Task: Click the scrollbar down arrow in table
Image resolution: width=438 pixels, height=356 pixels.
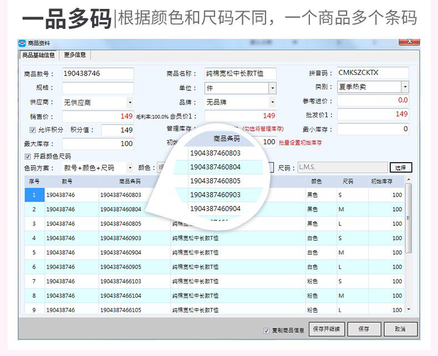Action: (409, 309)
